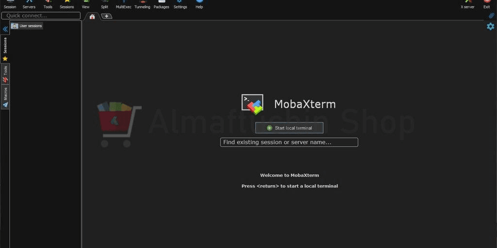Click the MobaXterm logo icon
The image size is (497, 248).
(252, 104)
